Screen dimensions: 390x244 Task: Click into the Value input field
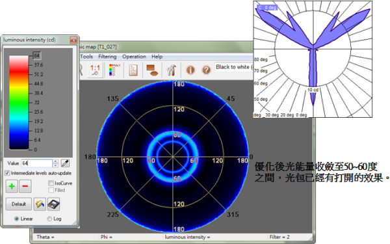[37, 163]
